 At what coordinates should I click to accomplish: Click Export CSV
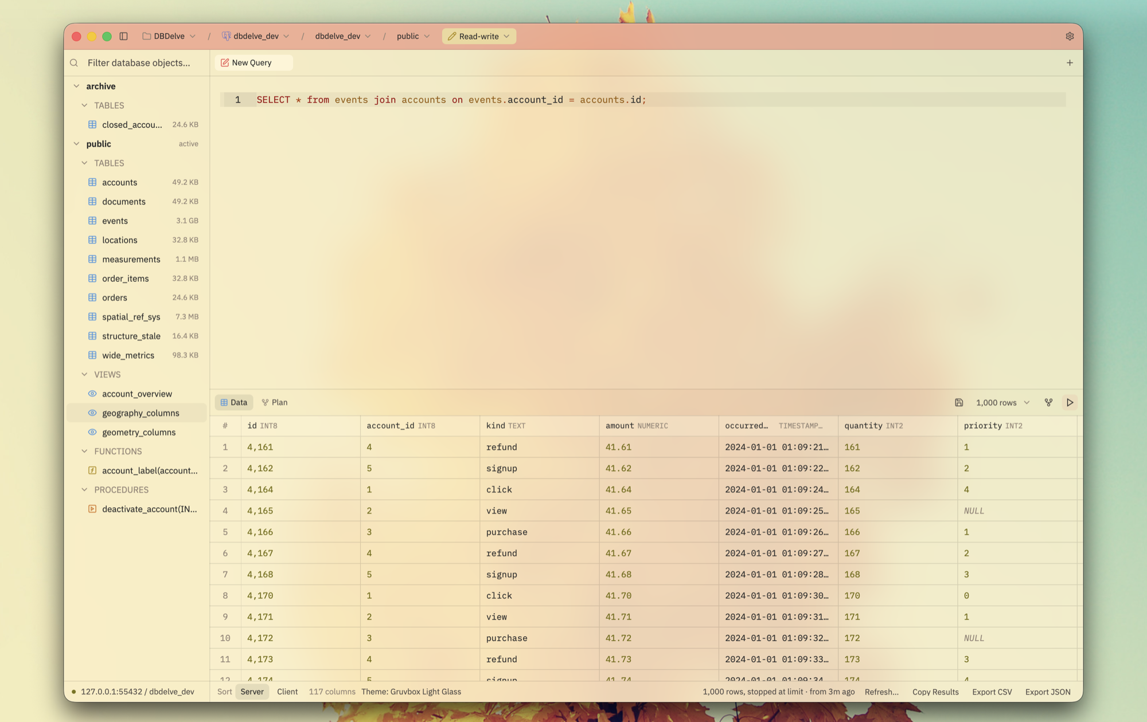click(992, 692)
